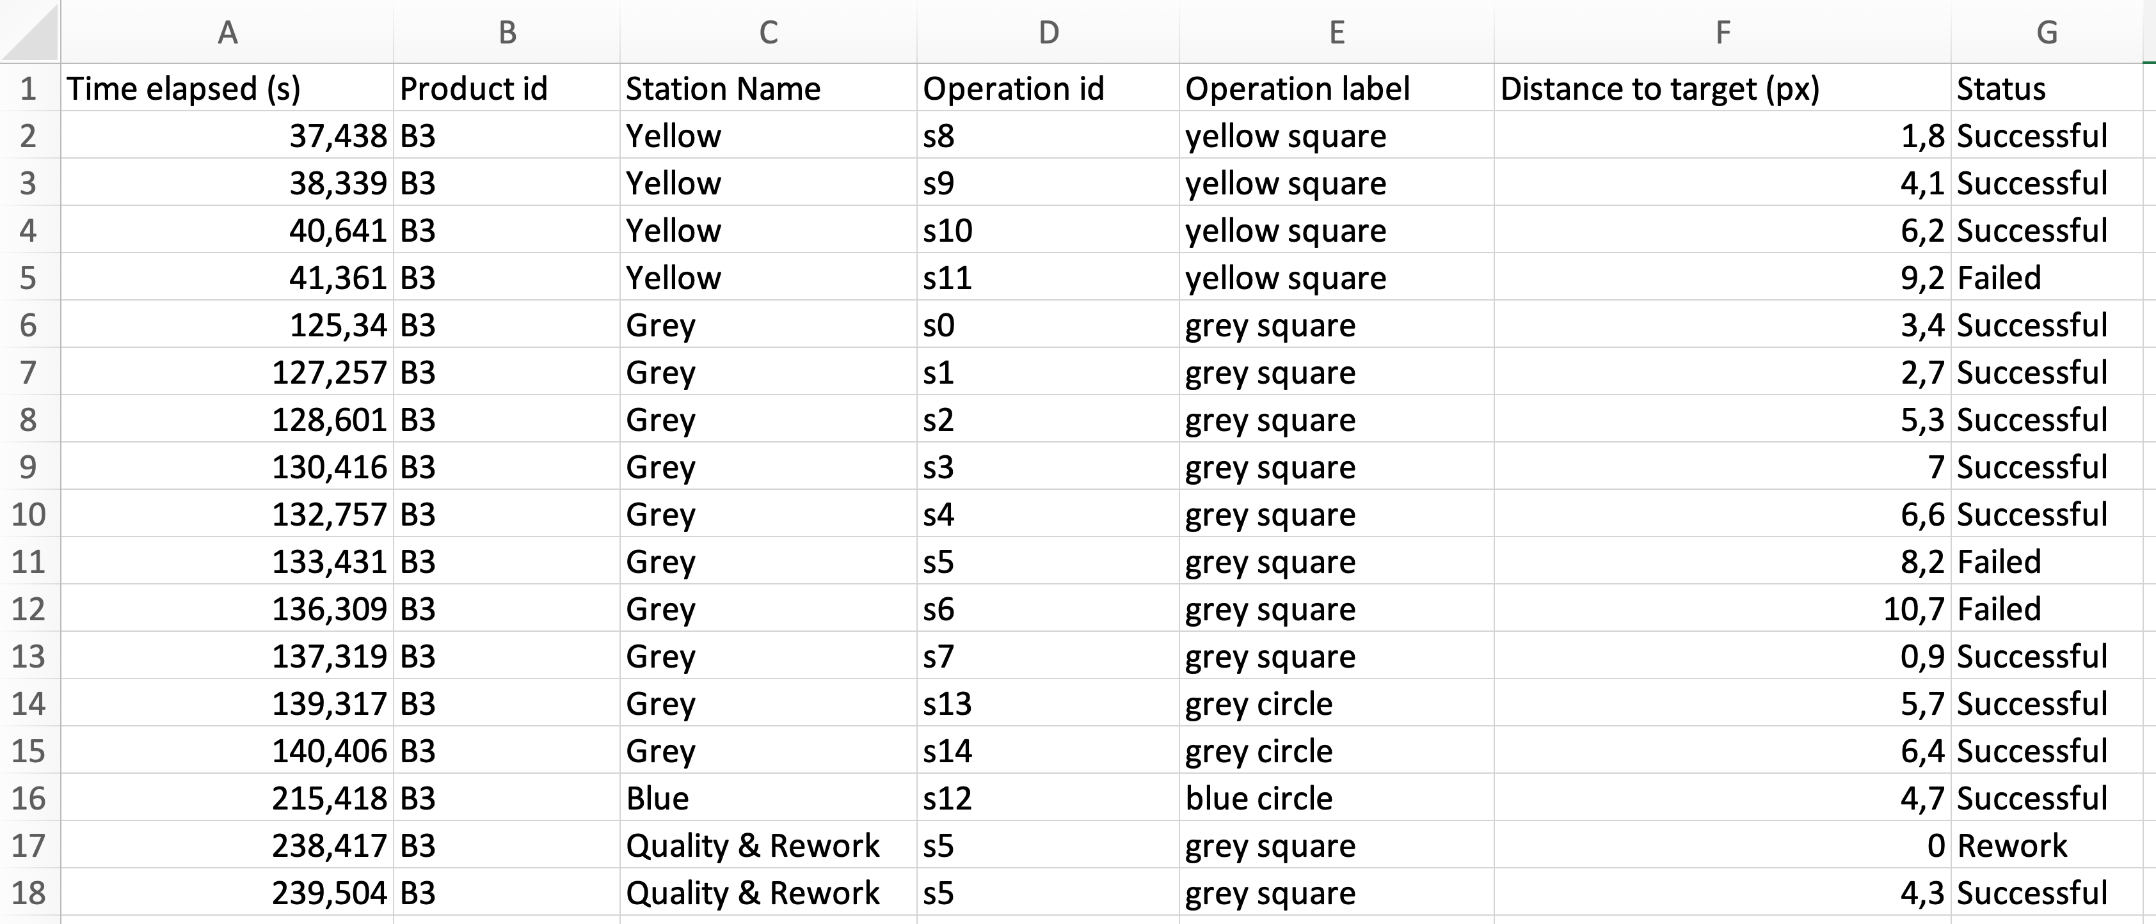The height and width of the screenshot is (924, 2156).
Task: Click operation id cell s3
Action: click(x=1048, y=466)
